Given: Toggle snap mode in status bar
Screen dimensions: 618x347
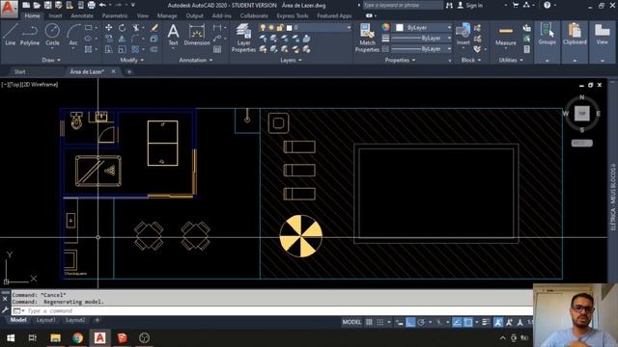Looking at the screenshot, I should click(x=379, y=322).
